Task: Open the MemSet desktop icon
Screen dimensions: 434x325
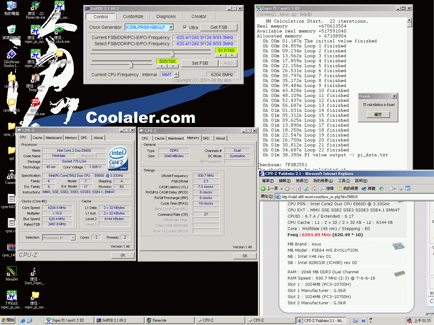Action: coord(11,273)
